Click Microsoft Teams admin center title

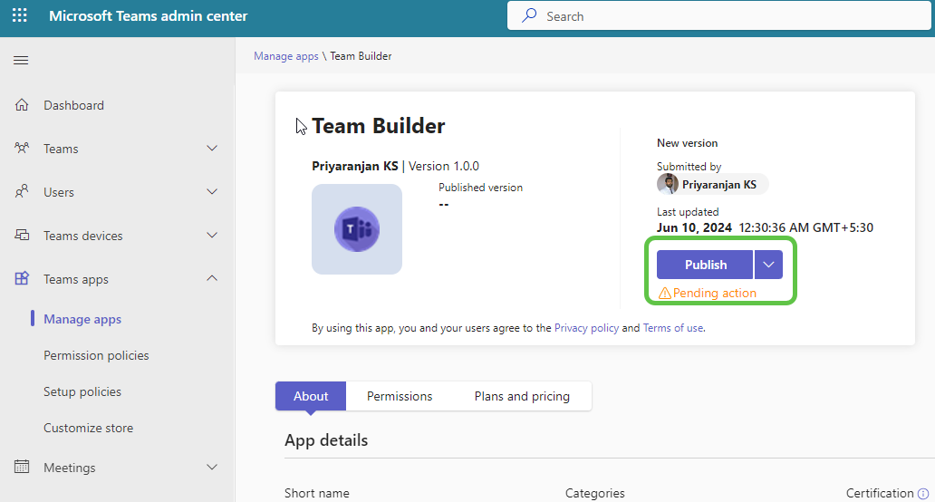click(x=148, y=16)
